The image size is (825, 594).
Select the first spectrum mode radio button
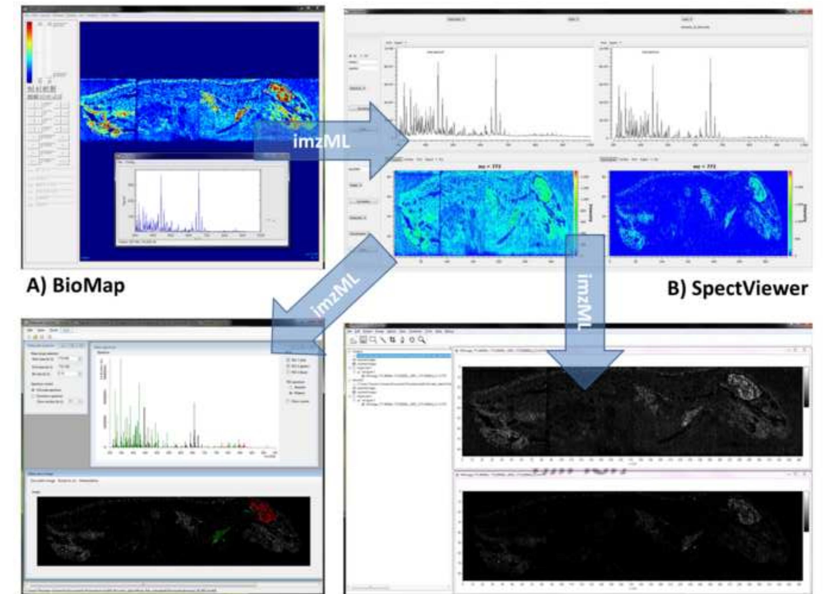pos(33,390)
